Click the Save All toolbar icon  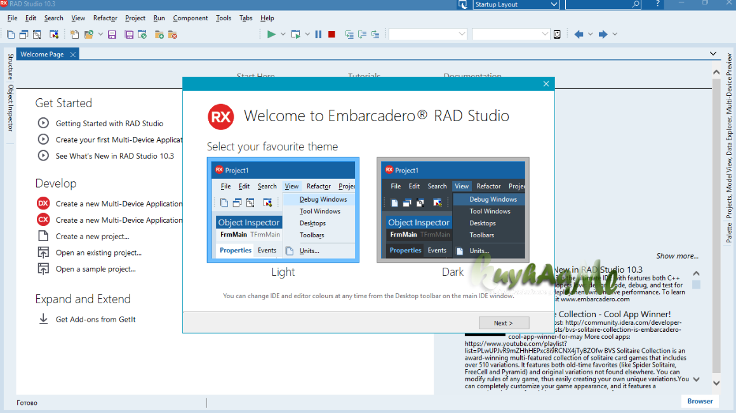129,34
